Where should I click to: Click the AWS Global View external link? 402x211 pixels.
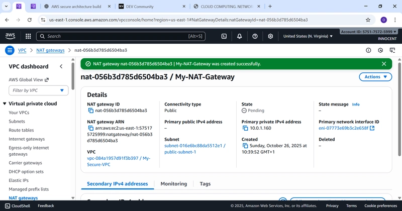click(29, 80)
